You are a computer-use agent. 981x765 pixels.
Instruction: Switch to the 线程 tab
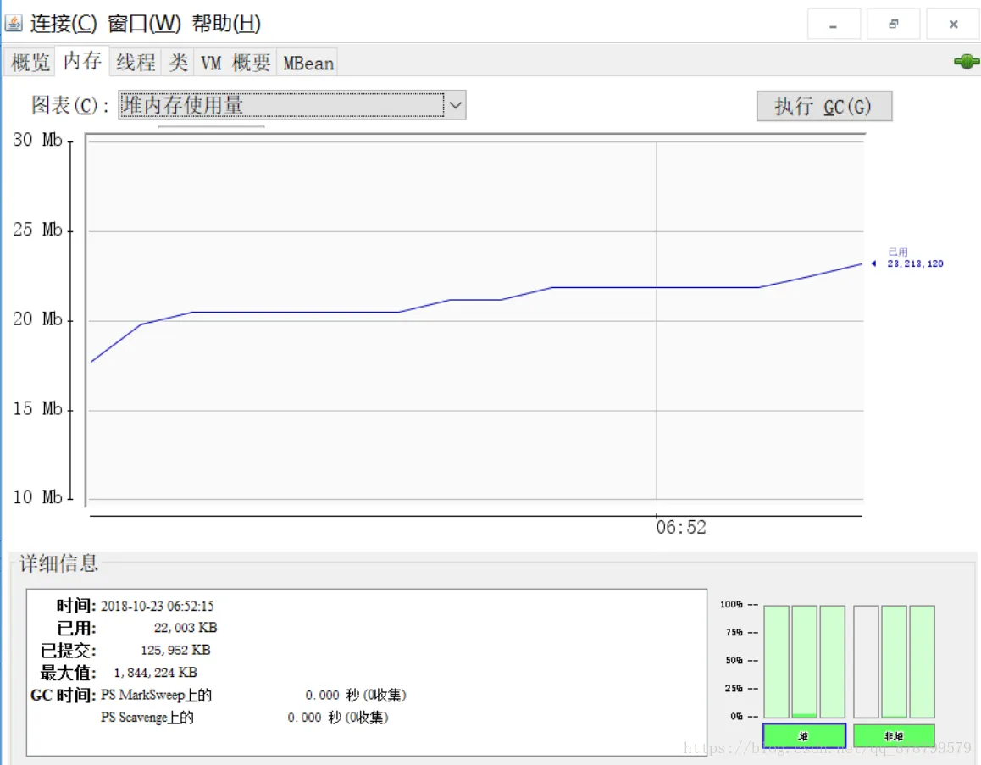(136, 63)
